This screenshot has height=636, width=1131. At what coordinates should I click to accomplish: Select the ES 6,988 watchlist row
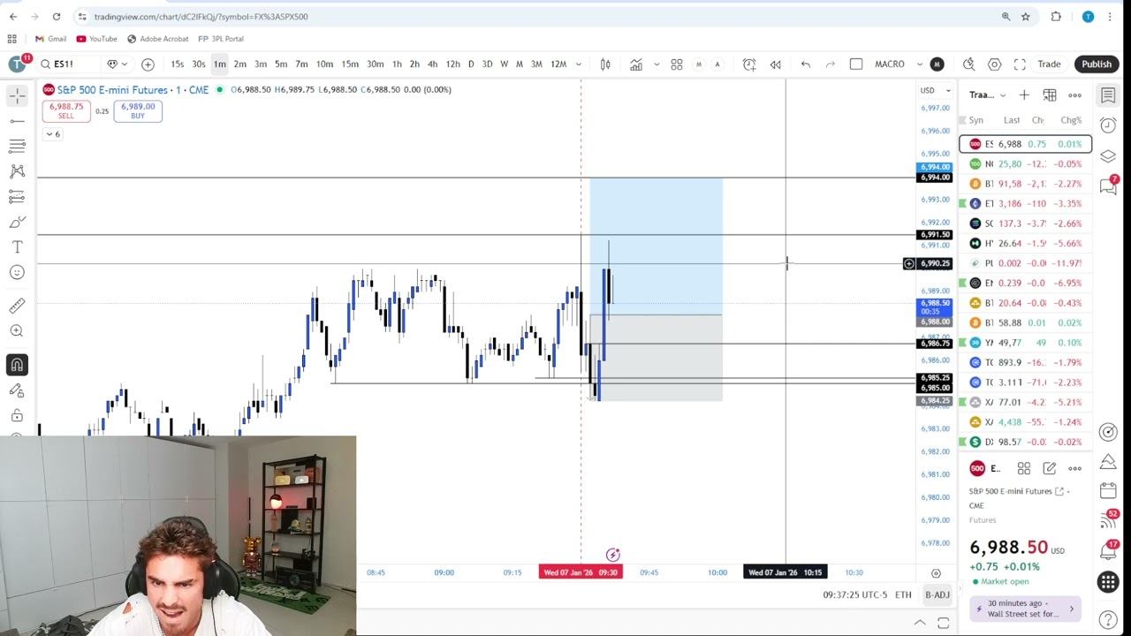coord(1026,144)
